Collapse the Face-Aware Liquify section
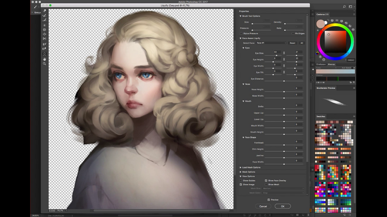Image resolution: width=387 pixels, height=217 pixels. [241, 38]
